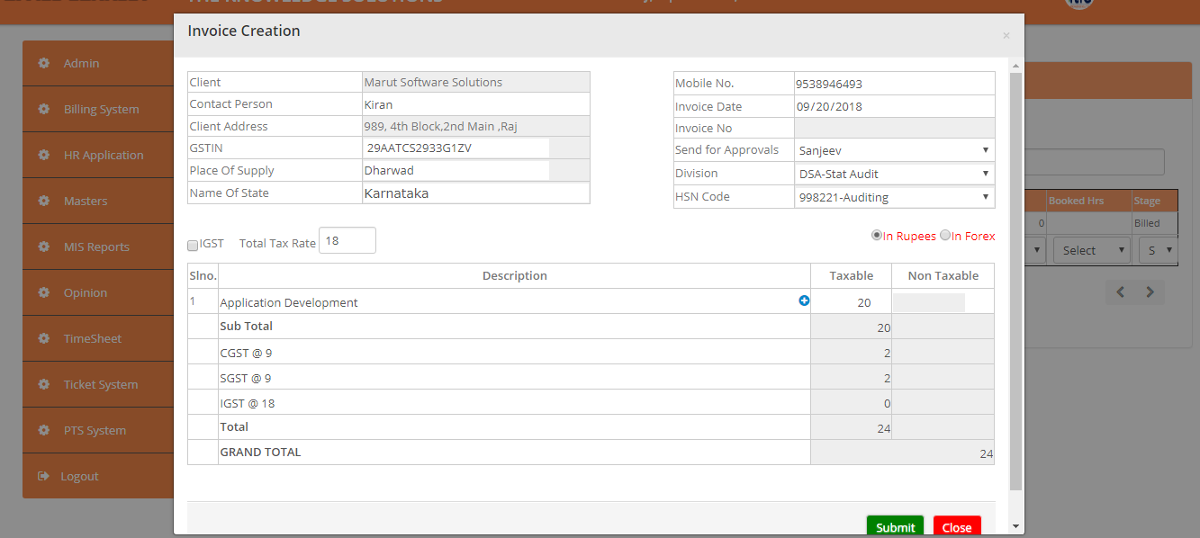Open the TimeSheet menu item

point(92,338)
